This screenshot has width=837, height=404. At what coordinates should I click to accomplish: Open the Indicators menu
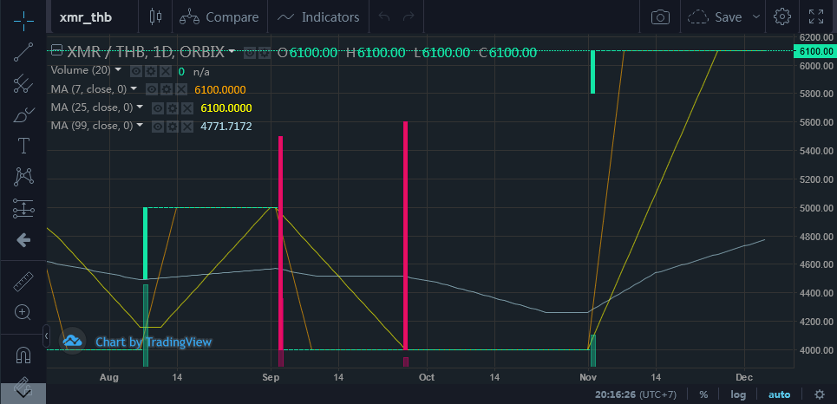pos(318,17)
